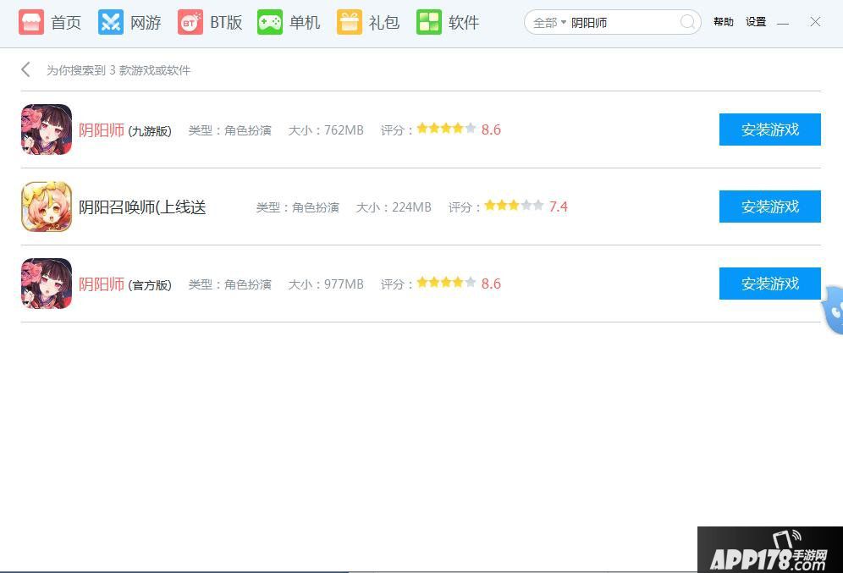Click the magnifier search icon
843x573 pixels.
click(688, 22)
